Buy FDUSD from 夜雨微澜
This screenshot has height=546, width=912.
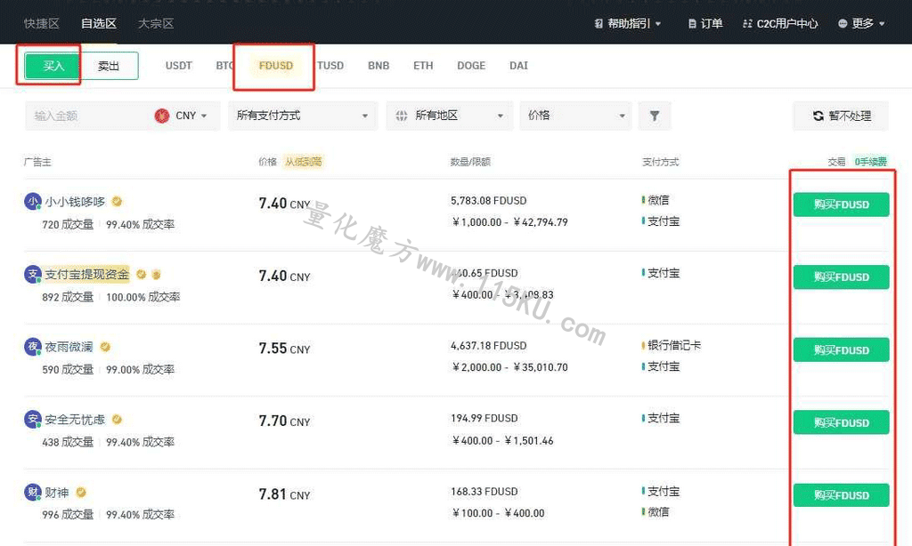click(841, 349)
